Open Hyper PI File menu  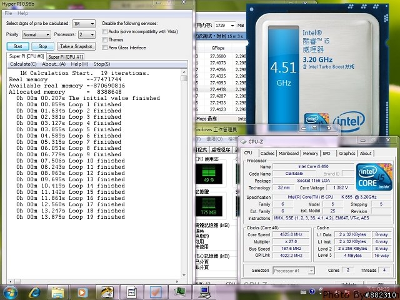(x=8, y=13)
